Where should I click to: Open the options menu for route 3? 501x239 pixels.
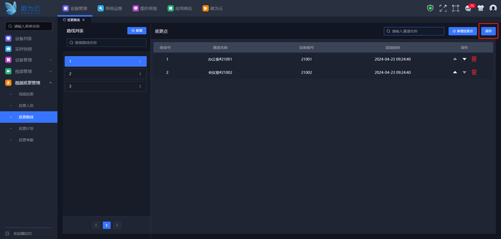140,86
